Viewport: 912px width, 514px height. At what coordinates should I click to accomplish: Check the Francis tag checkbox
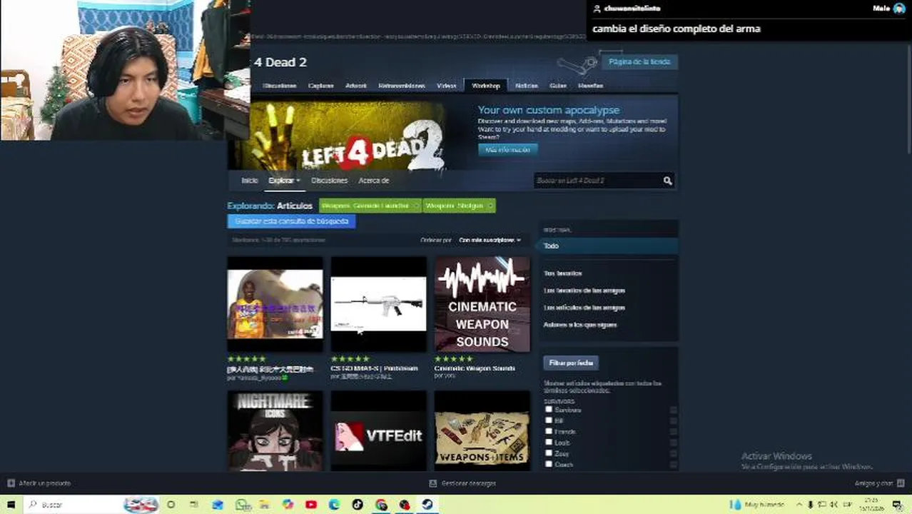549,431
